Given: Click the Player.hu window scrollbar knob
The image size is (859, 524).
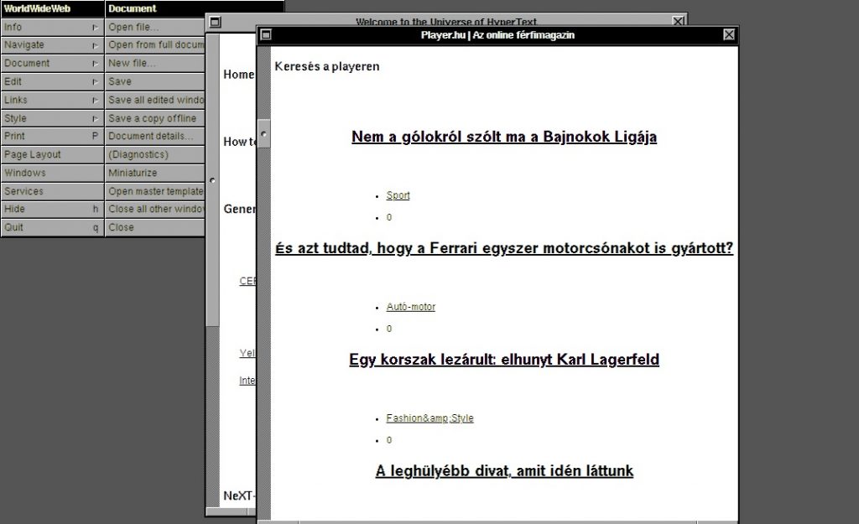Looking at the screenshot, I should tap(263, 133).
